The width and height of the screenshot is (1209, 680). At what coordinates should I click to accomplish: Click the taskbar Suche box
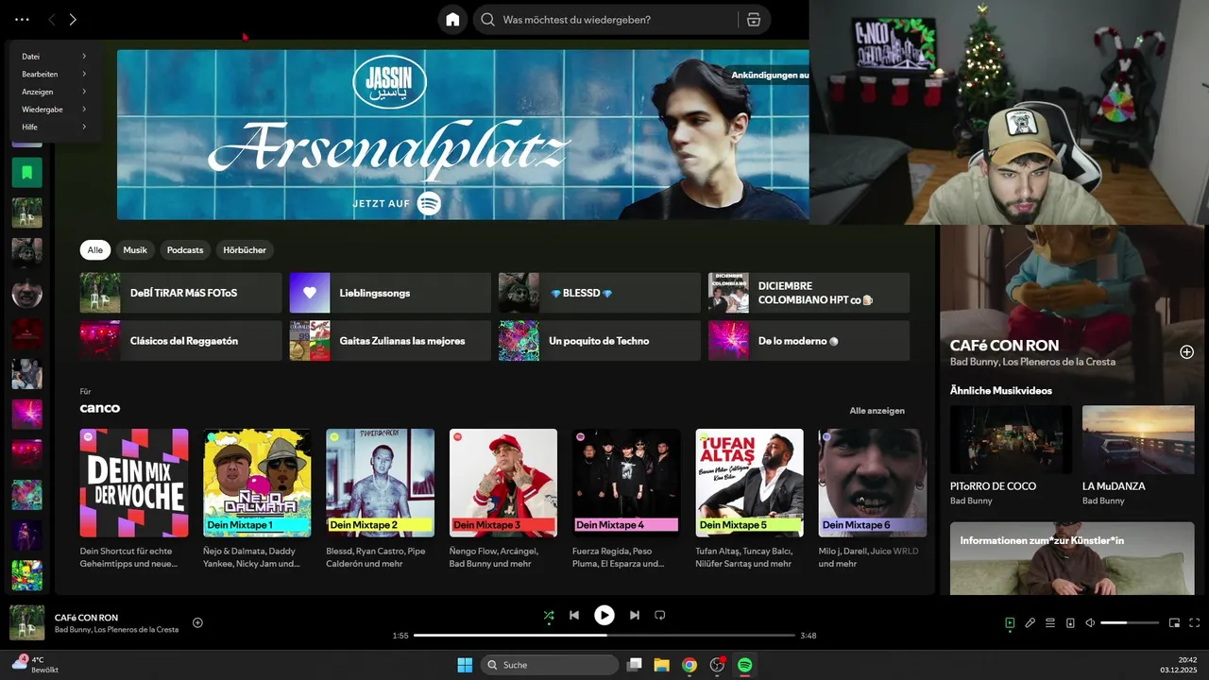pos(549,665)
